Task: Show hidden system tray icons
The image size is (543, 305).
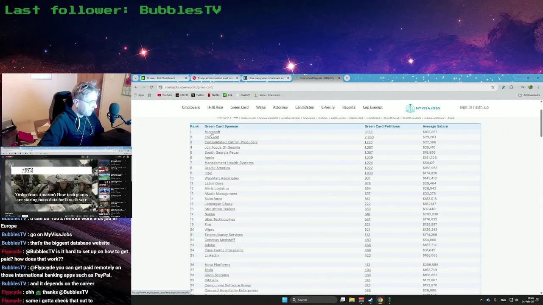Action: [481, 300]
